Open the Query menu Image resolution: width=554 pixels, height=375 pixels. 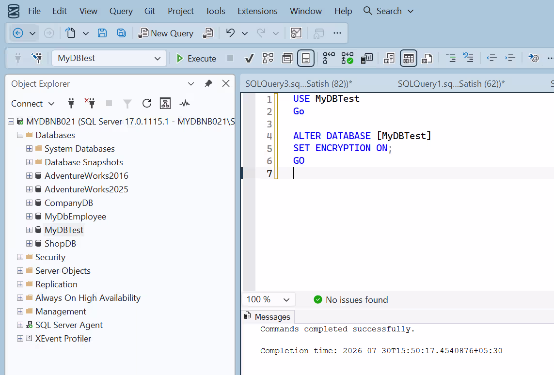121,11
